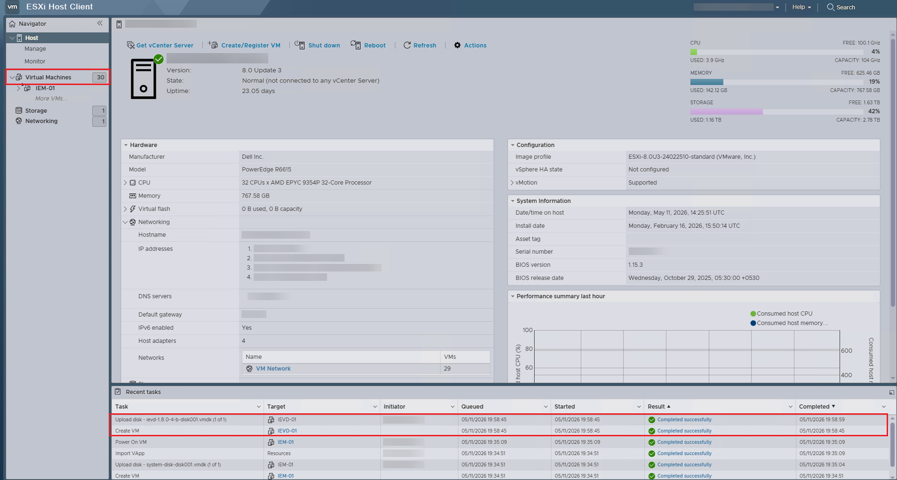The width and height of the screenshot is (897, 480).
Task: Click the Networking icon in Hardware panel
Action: click(133, 222)
